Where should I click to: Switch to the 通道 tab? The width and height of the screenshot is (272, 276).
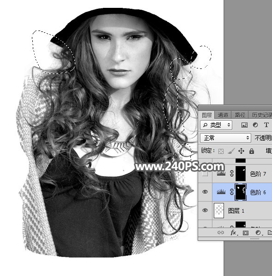click(x=223, y=115)
